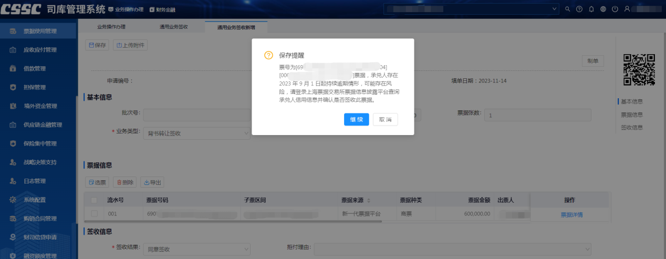Click 取消 to dismiss the save reminder

point(385,120)
